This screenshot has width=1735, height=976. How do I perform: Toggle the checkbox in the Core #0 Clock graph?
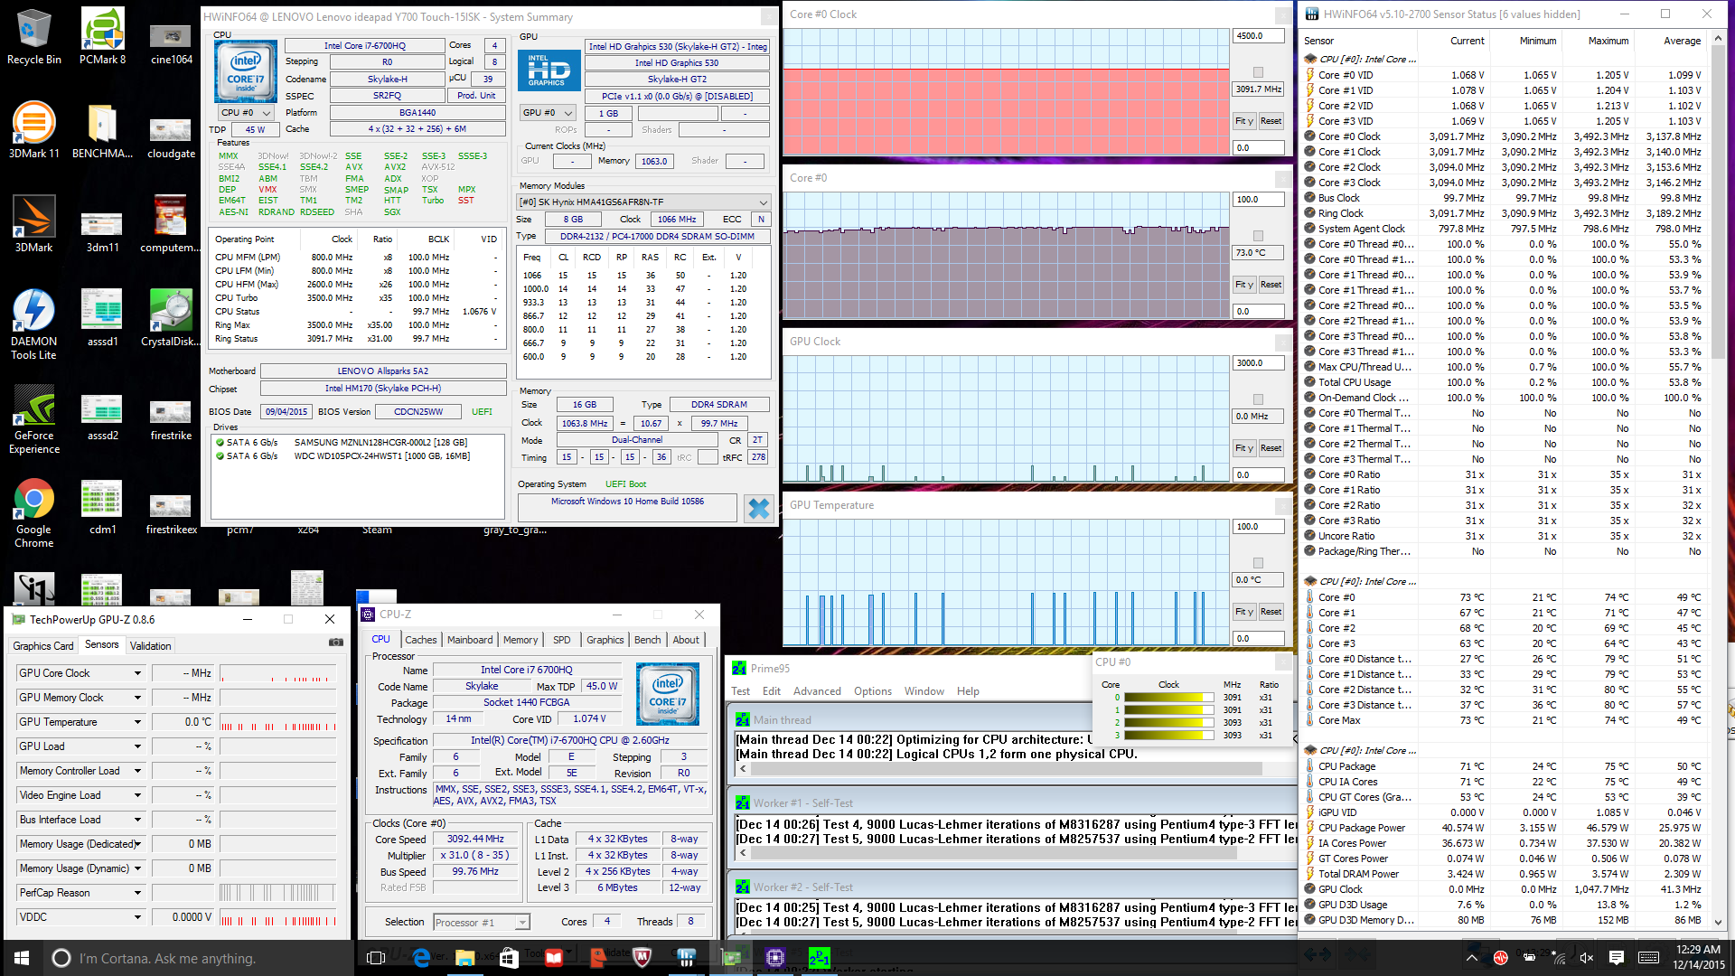(x=1258, y=72)
